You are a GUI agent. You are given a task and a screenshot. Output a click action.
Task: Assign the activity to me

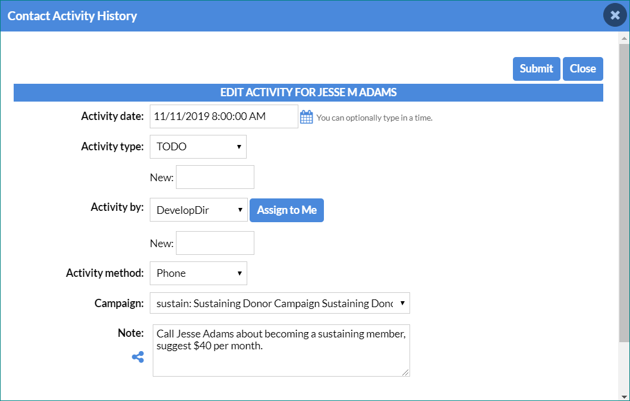tap(286, 210)
